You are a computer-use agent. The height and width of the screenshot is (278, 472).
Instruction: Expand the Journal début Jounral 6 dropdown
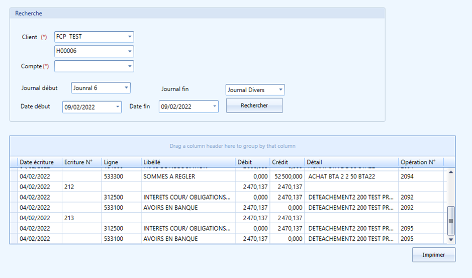tap(126, 88)
